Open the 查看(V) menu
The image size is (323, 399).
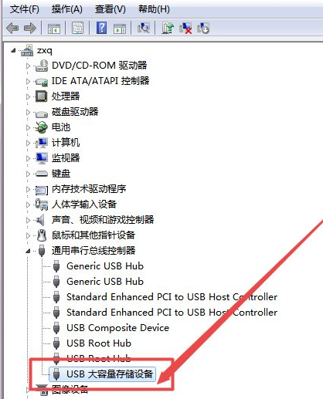click(110, 9)
